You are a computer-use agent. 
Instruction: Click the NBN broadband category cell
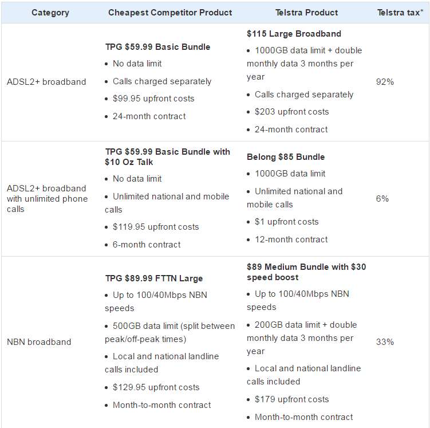pos(39,342)
